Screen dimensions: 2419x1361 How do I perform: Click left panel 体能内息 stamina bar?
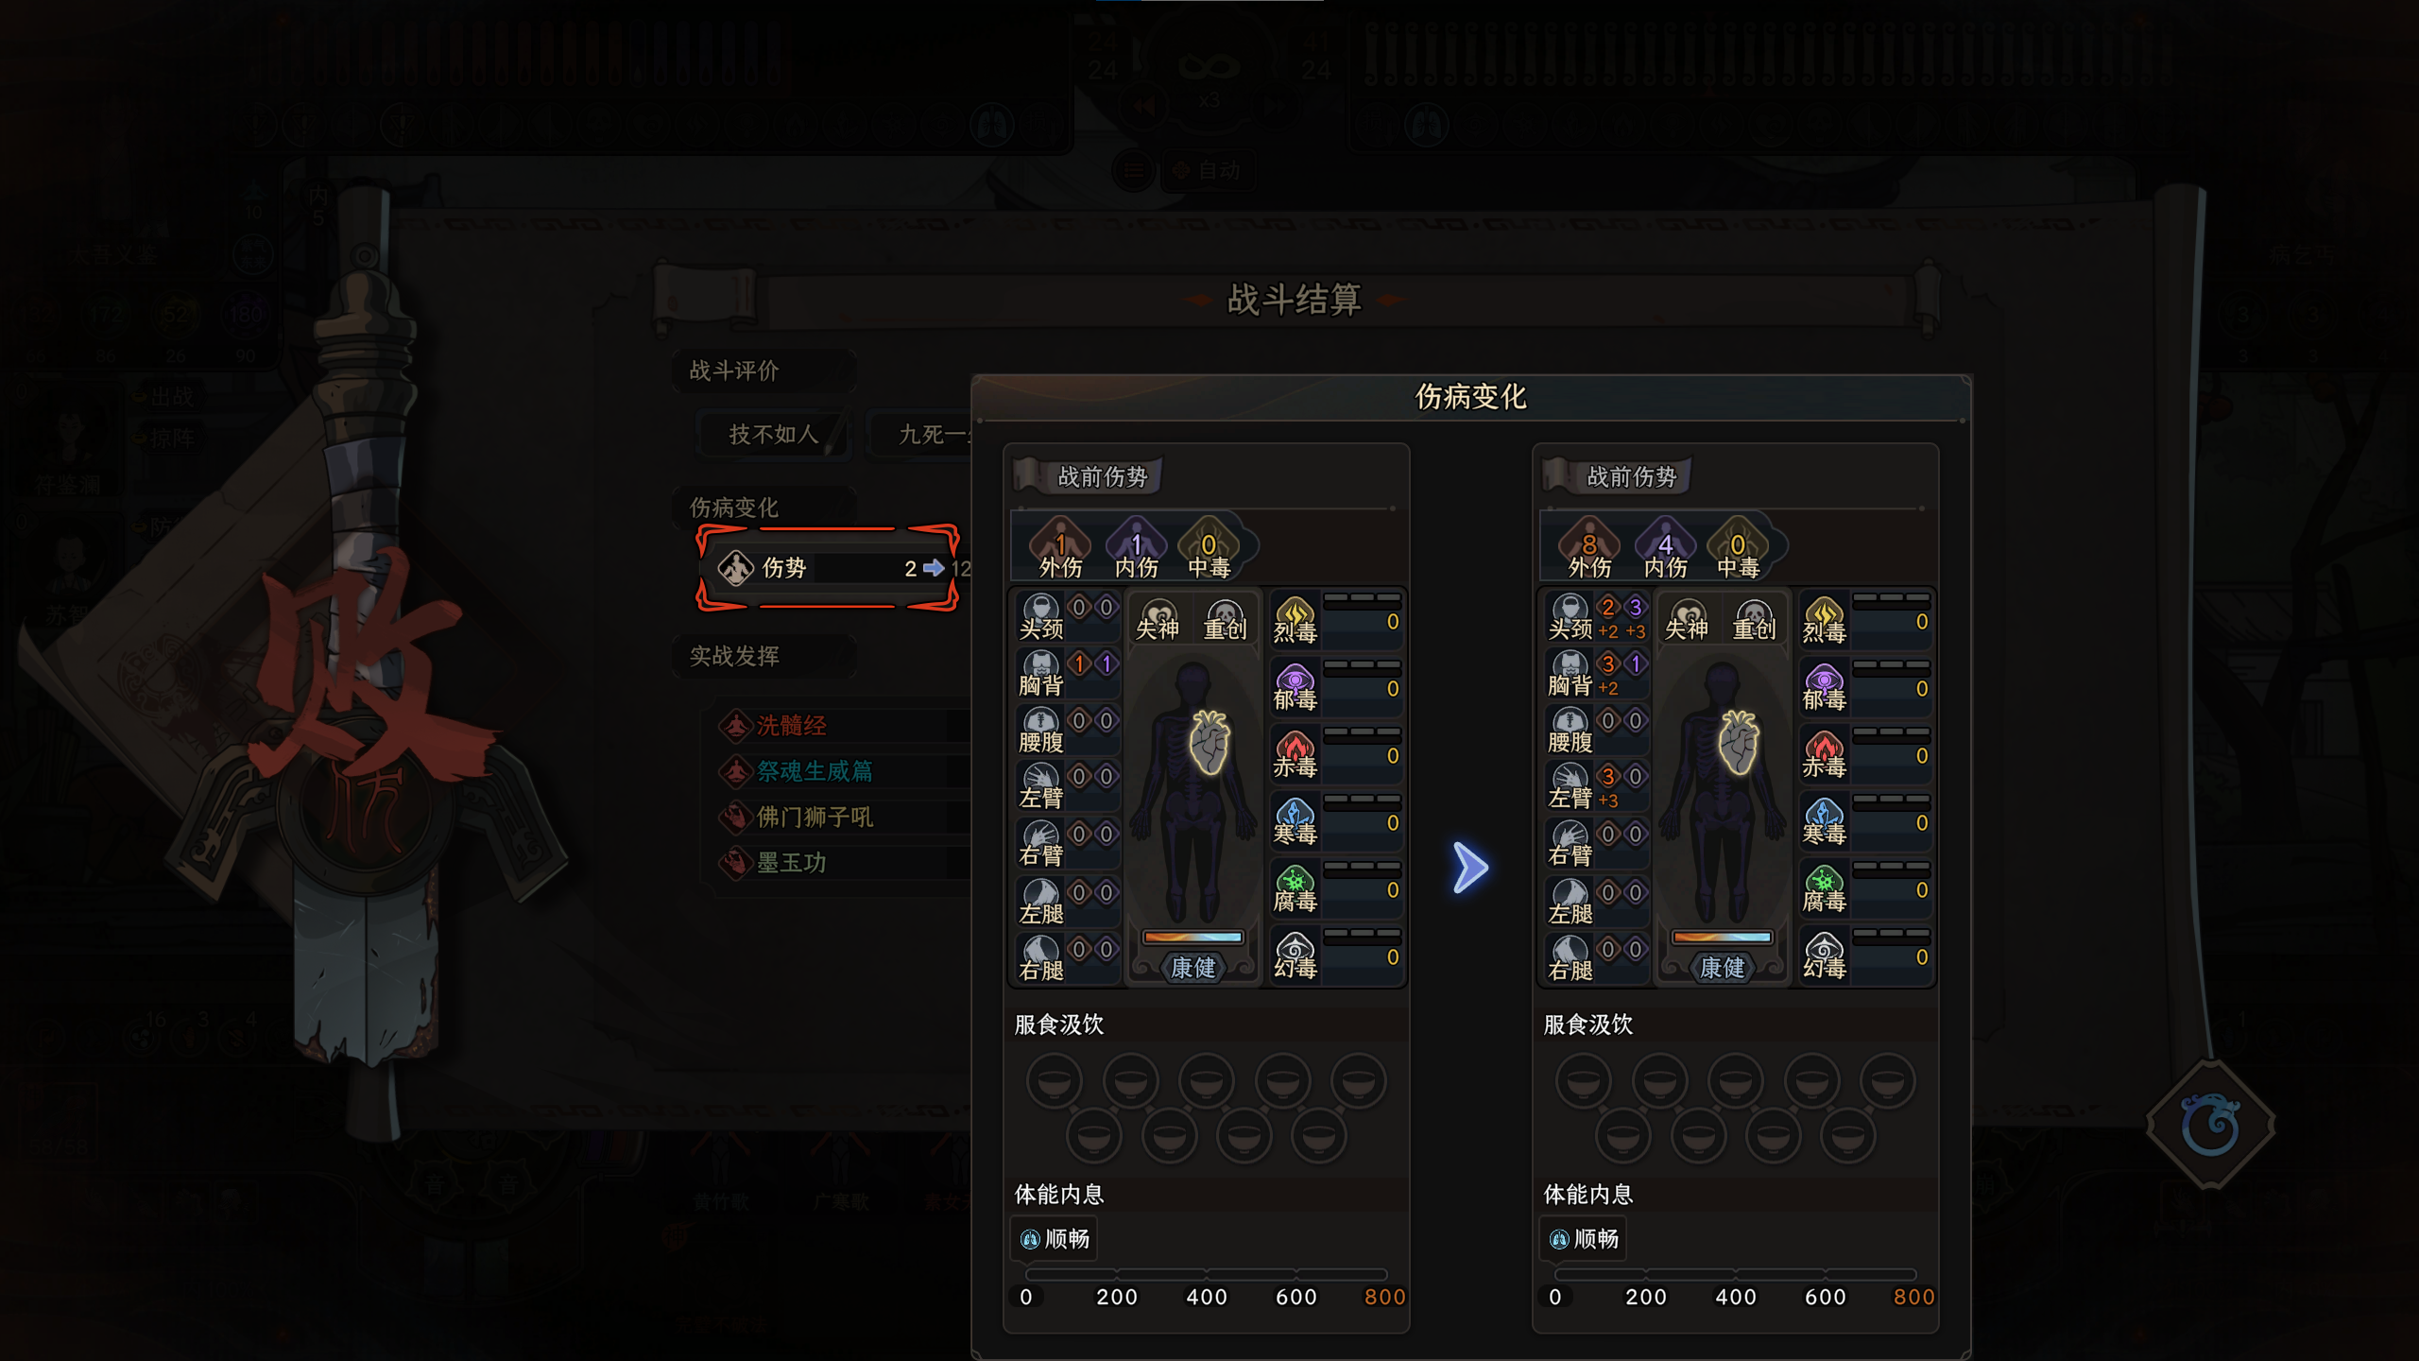(x=1206, y=1275)
